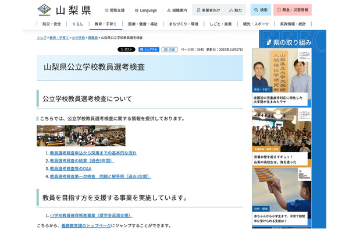
Task: Select the まちづくり・環境 navigation menu
Action: (183, 24)
